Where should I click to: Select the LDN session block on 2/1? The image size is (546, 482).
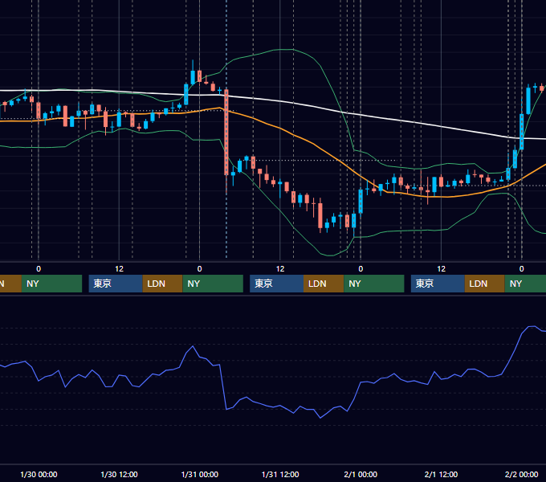[485, 284]
